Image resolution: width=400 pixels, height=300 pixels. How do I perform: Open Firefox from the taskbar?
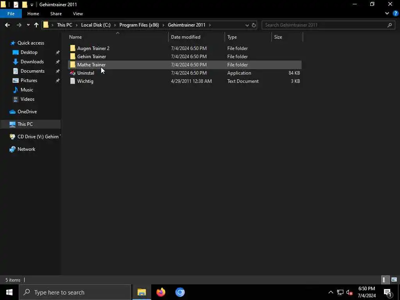pos(161,292)
